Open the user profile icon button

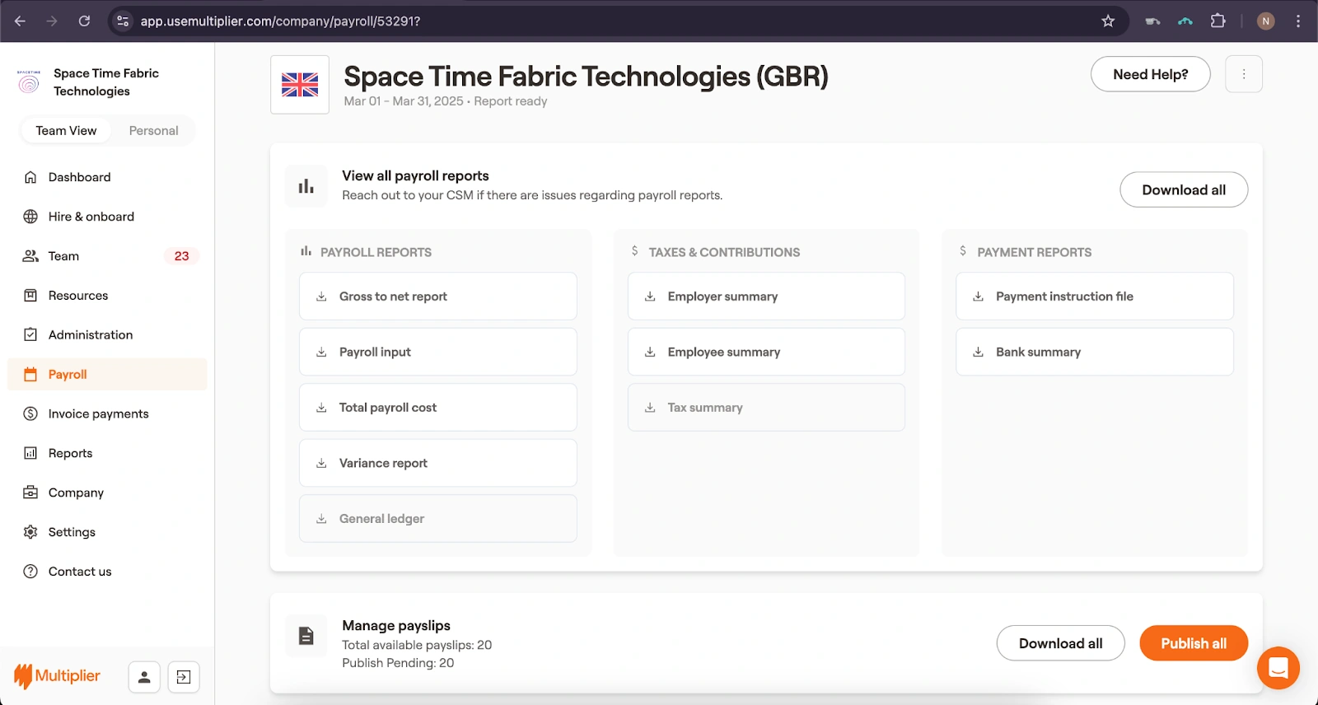click(x=144, y=677)
